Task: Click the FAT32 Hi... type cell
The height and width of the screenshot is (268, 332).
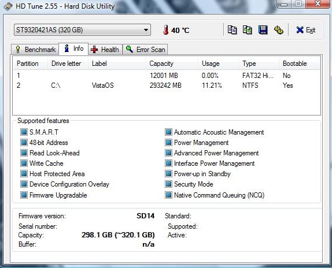Action: pos(258,76)
